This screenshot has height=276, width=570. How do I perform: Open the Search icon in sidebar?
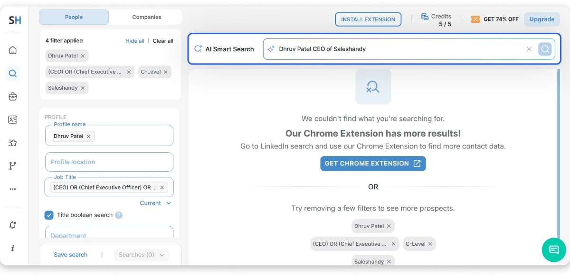(13, 74)
